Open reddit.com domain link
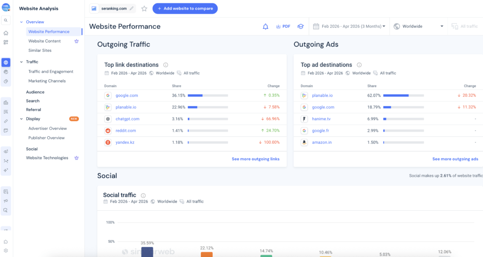 (x=125, y=131)
